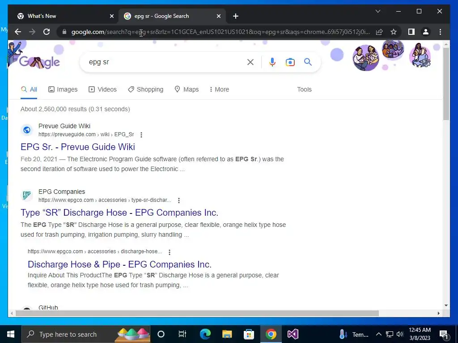Click the EPG Companies favicon
Viewport: 458px width, 343px height.
(x=27, y=196)
